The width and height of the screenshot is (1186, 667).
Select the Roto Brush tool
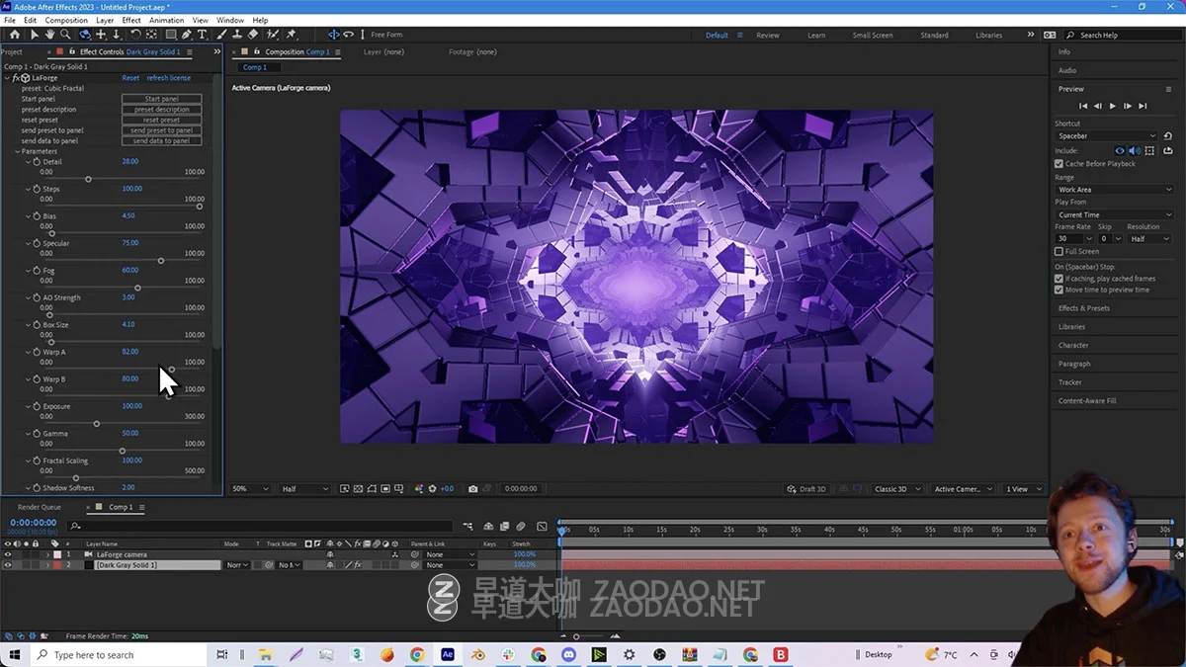coord(272,35)
